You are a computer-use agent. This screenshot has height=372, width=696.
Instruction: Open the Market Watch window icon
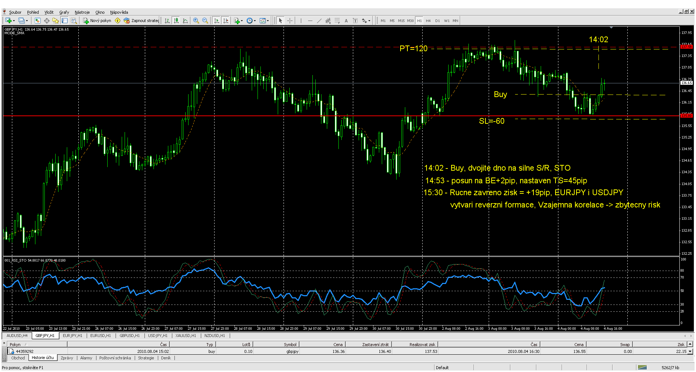coord(38,21)
